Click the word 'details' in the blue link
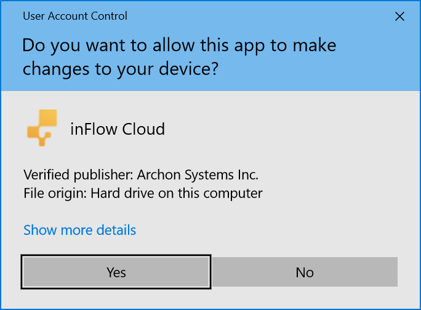The image size is (421, 310). [x=116, y=230]
